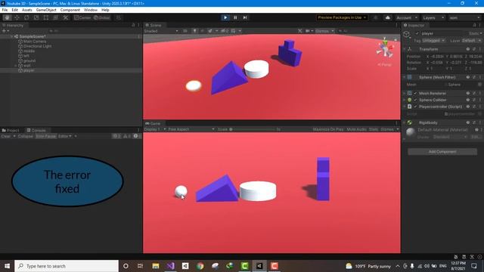Image resolution: width=484 pixels, height=272 pixels.
Task: Open Transform component preset icon
Action: point(474,49)
